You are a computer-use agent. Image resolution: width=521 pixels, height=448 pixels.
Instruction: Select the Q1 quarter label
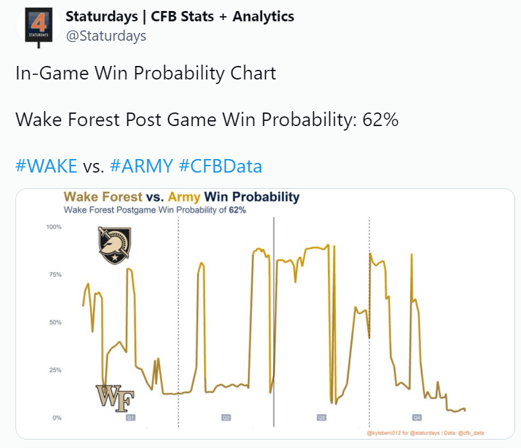130,418
